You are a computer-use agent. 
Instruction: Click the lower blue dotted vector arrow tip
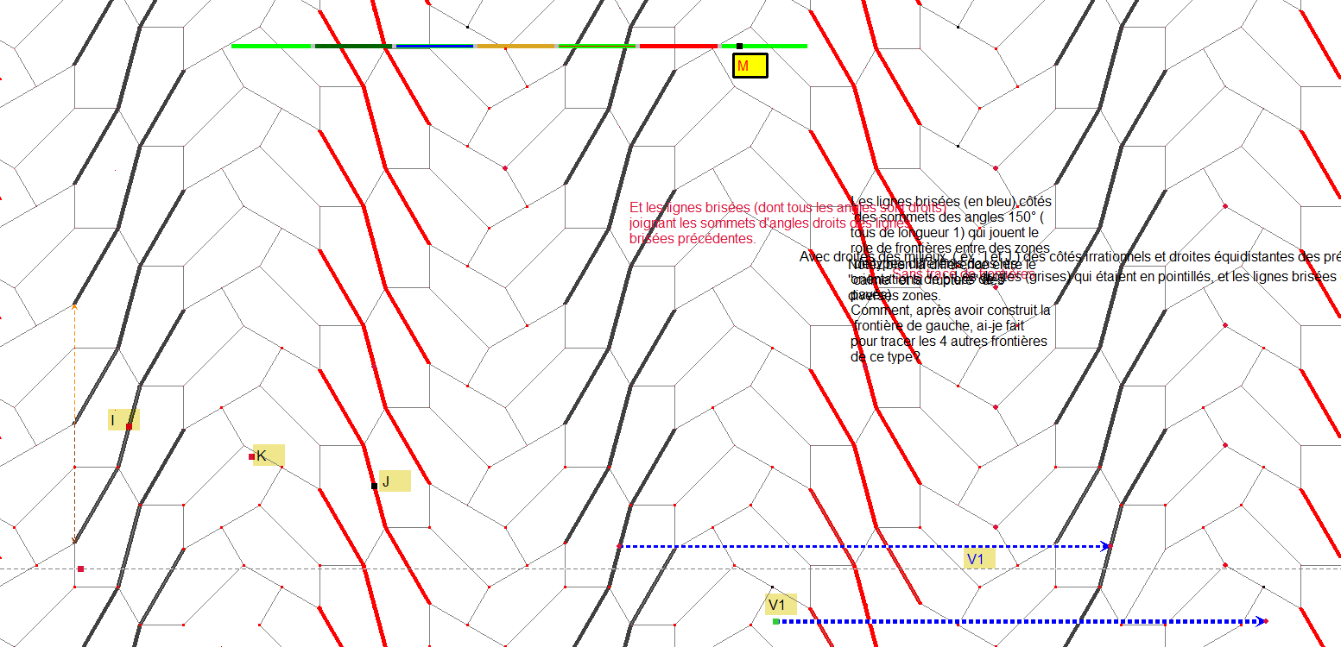pos(1262,621)
